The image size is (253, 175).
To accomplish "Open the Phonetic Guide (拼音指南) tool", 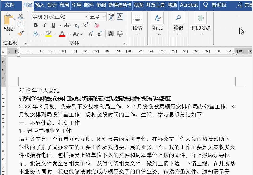I will [110, 16].
